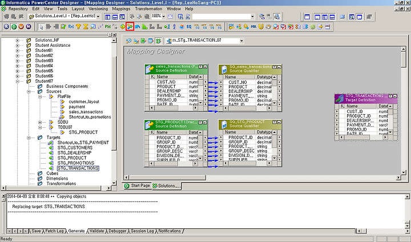Select the STG_CUSTOMERS target

[75, 148]
